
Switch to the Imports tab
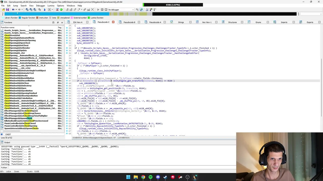pyautogui.click(x=284, y=22)
